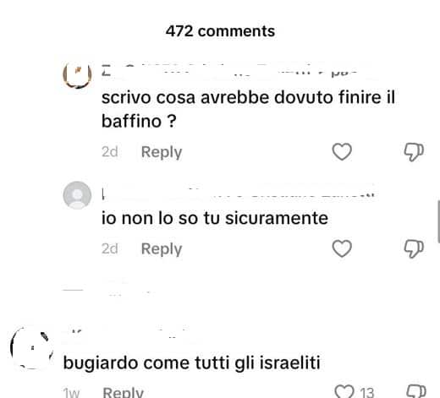Click the "472 comments" header
The width and height of the screenshot is (440, 398).
[220, 31]
